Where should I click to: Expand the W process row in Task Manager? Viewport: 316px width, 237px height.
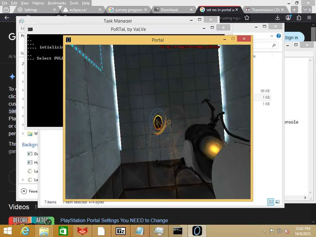(x=23, y=133)
